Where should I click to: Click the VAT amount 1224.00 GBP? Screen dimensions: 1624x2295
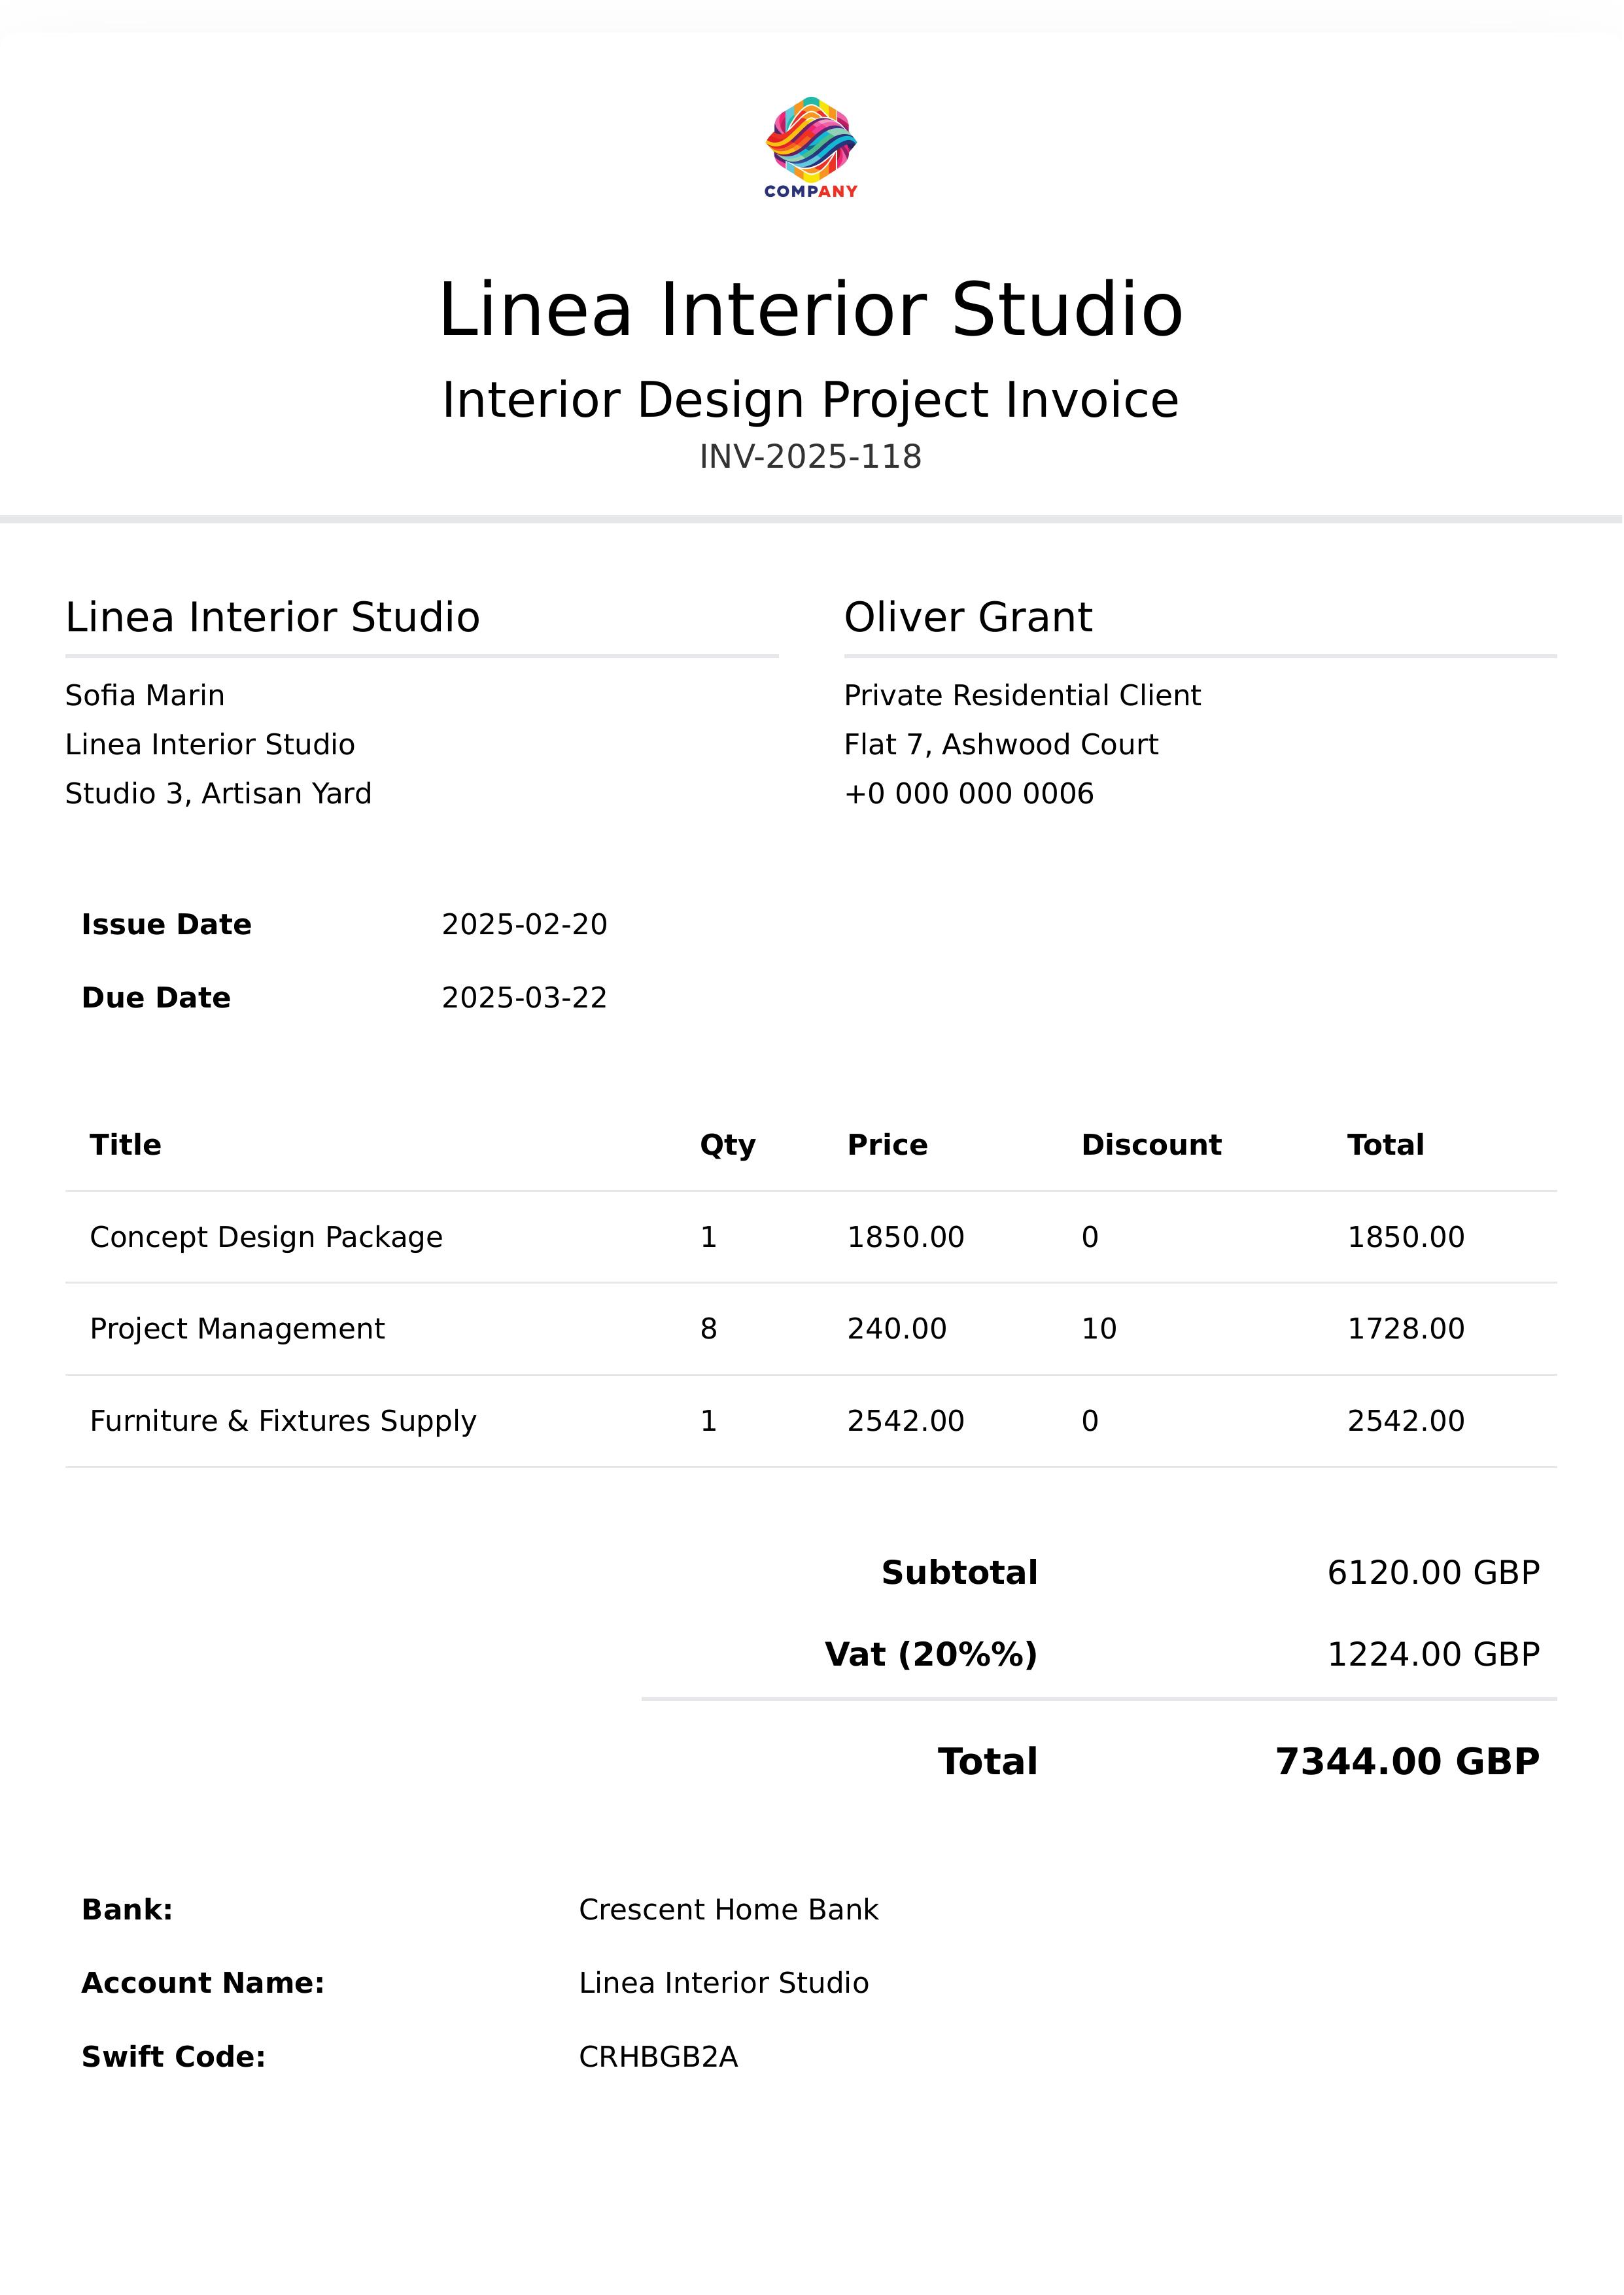pyautogui.click(x=1433, y=1654)
